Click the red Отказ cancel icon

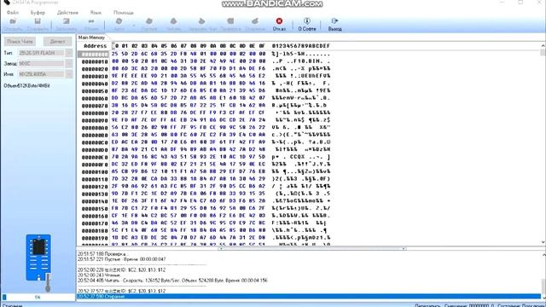[x=279, y=21]
